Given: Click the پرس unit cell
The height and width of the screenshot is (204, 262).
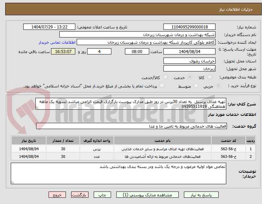Looking at the screenshot, I should coord(97,149).
